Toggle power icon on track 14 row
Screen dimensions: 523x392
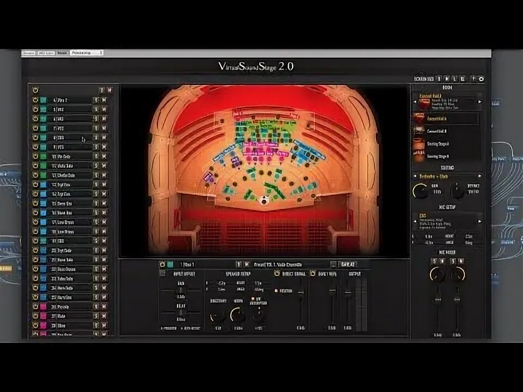(35, 194)
